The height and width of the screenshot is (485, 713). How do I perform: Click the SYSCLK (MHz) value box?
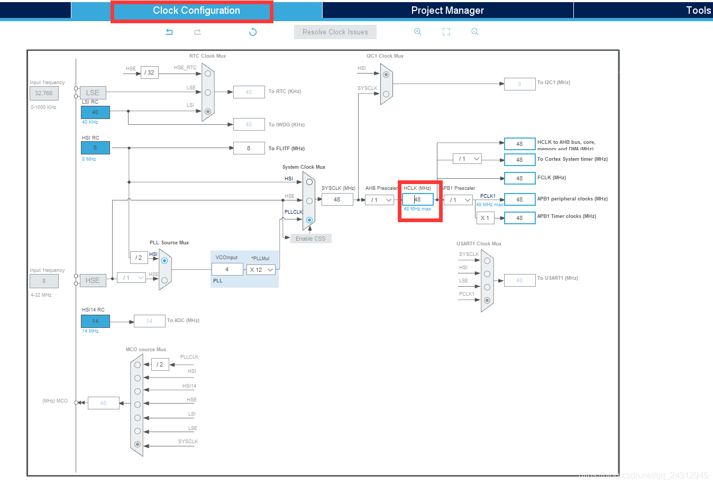[337, 199]
